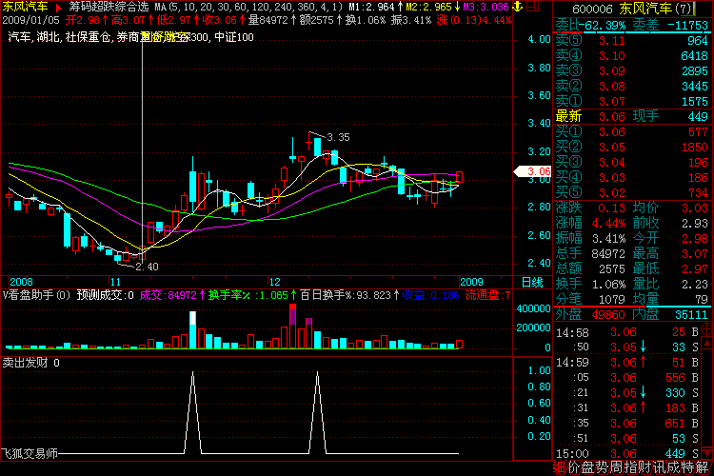The width and height of the screenshot is (714, 476).
Task: Open the 讯 news tab
Action: [x=659, y=467]
